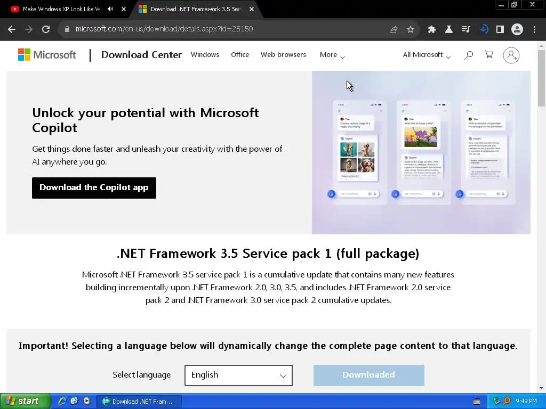Open the Download Center home link
The height and width of the screenshot is (409, 546).
click(141, 55)
